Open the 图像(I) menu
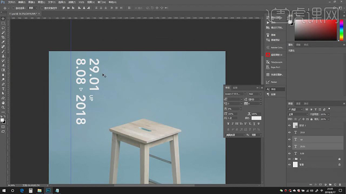Image resolution: width=346 pixels, height=194 pixels. [31, 2]
